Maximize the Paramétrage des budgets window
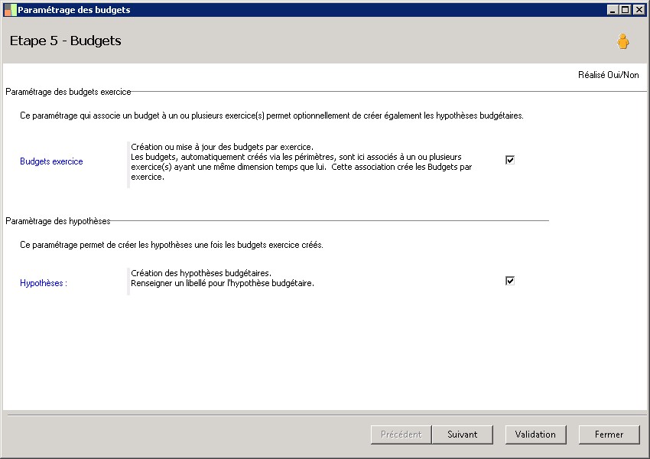 (626, 10)
